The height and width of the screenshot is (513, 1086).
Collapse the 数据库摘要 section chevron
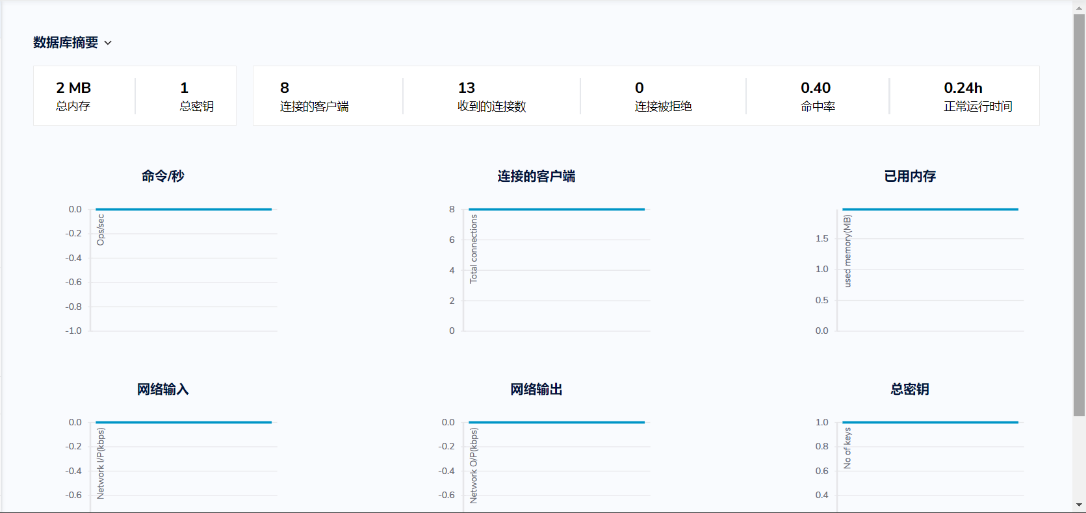[x=108, y=43]
